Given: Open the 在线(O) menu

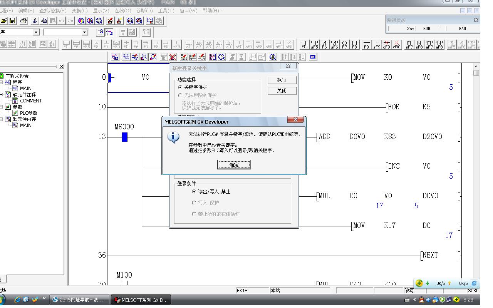Looking at the screenshot, I should coord(122,10).
